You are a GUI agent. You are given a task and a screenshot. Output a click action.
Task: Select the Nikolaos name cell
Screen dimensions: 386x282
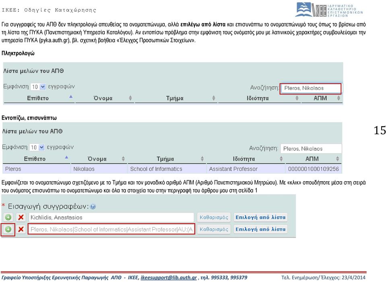tap(99, 169)
